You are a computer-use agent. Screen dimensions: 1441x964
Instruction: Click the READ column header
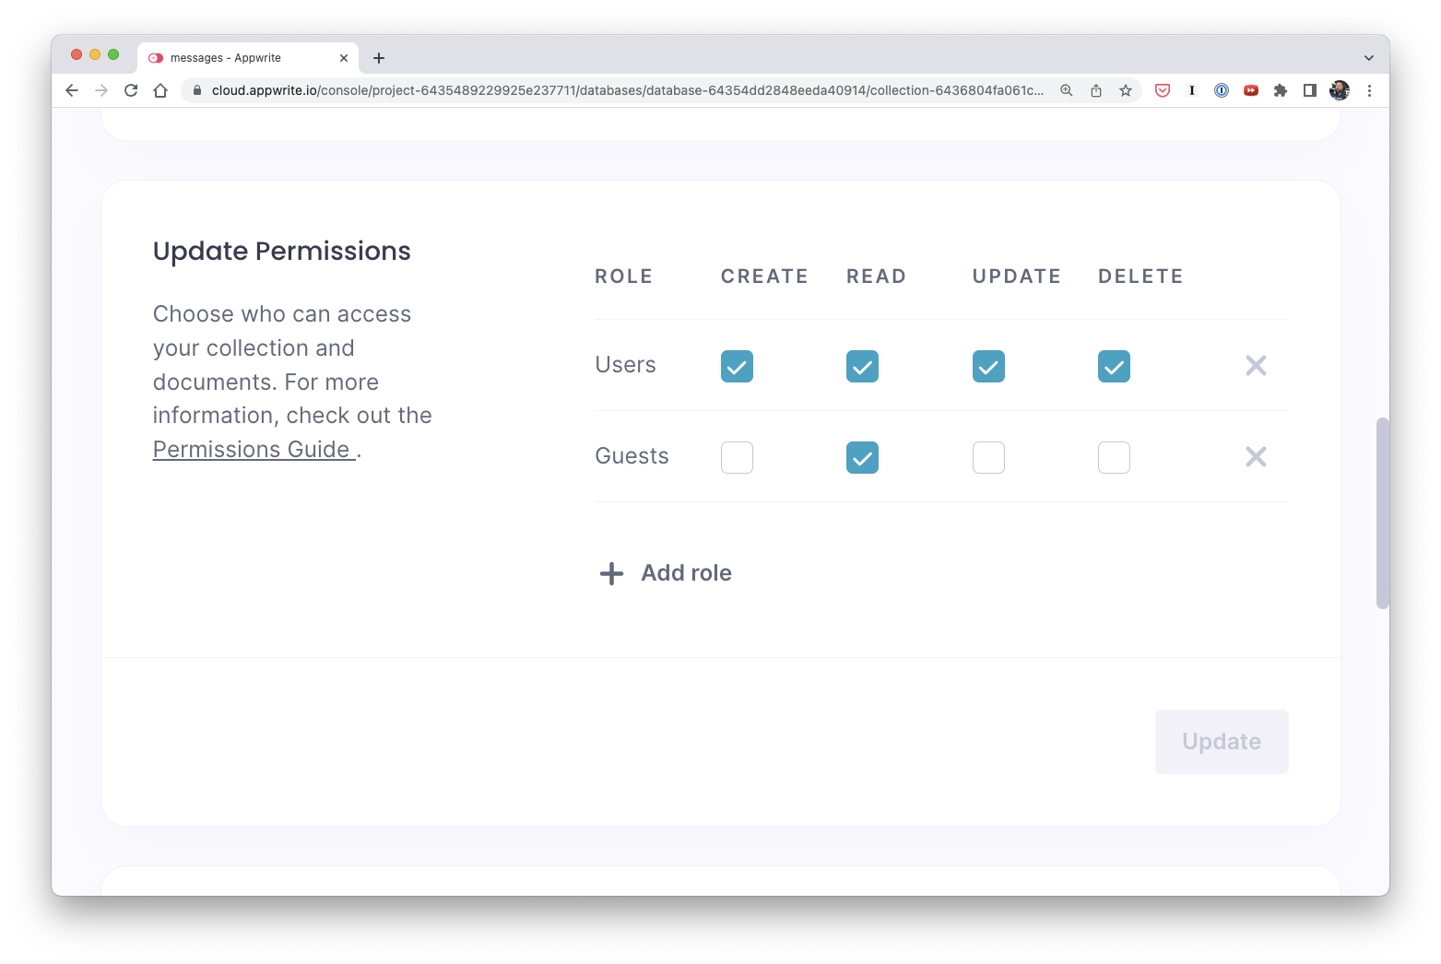877,276
